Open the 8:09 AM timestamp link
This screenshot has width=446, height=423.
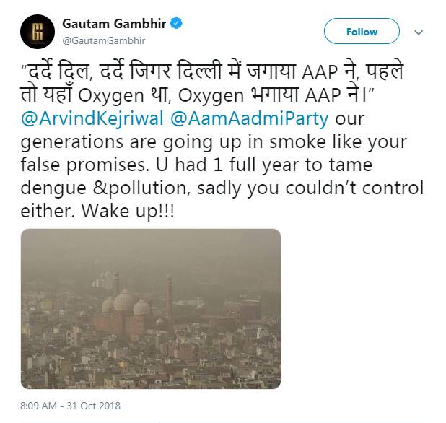pos(38,406)
